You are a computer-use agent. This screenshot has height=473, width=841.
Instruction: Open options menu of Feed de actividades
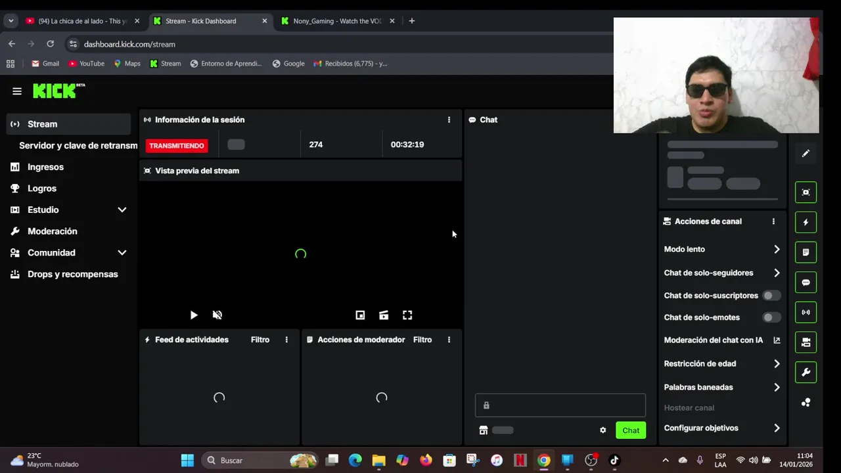click(286, 340)
